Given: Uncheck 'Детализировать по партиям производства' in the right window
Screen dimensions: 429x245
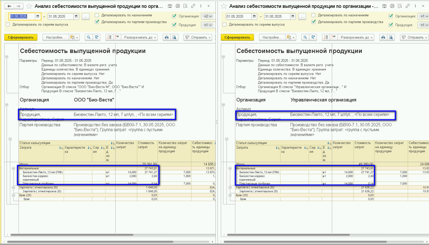Looking at the screenshot, I should (313, 22).
